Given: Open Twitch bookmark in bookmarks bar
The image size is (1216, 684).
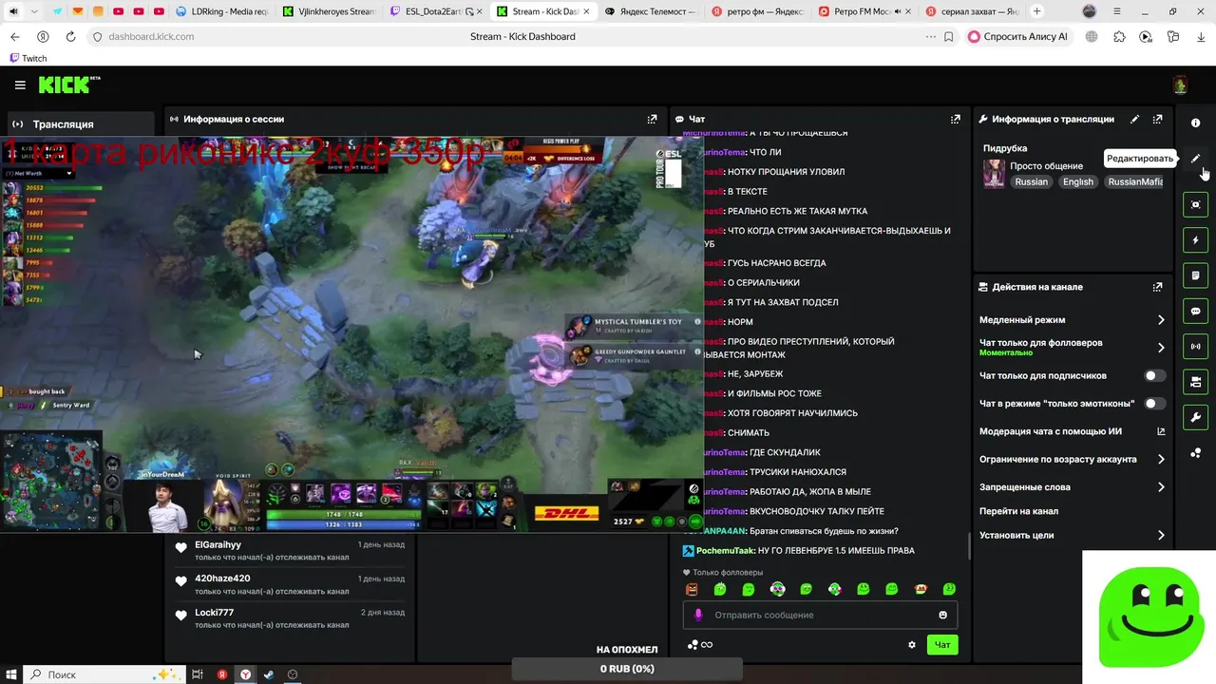Looking at the screenshot, I should [x=28, y=58].
